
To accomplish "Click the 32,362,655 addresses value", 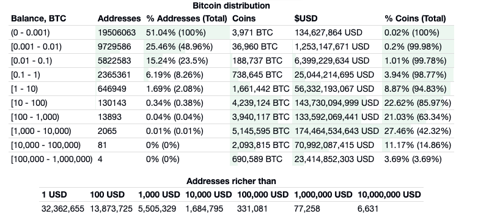I will pyautogui.click(x=63, y=209).
